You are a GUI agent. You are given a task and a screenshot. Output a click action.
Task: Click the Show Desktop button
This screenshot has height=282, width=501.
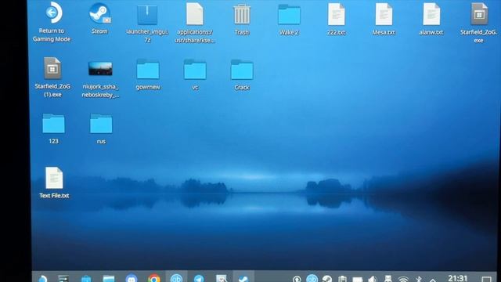tap(486, 279)
